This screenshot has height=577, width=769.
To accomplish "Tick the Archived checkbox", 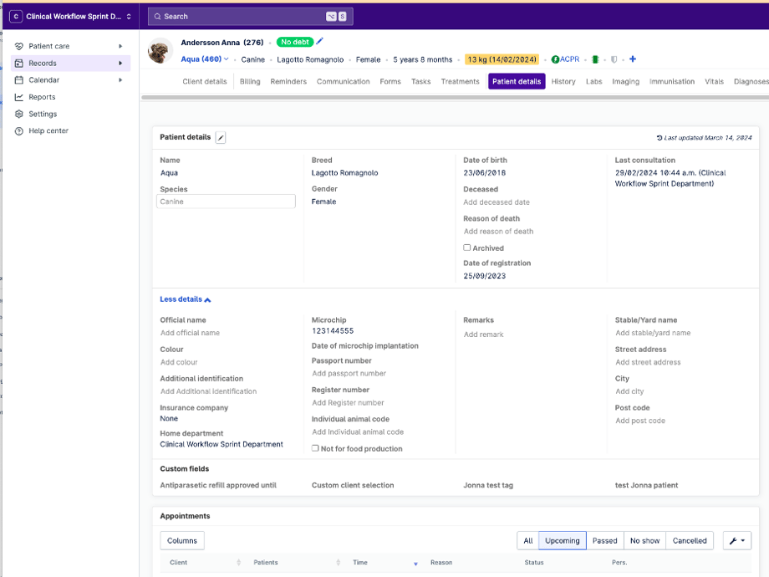I will click(467, 248).
